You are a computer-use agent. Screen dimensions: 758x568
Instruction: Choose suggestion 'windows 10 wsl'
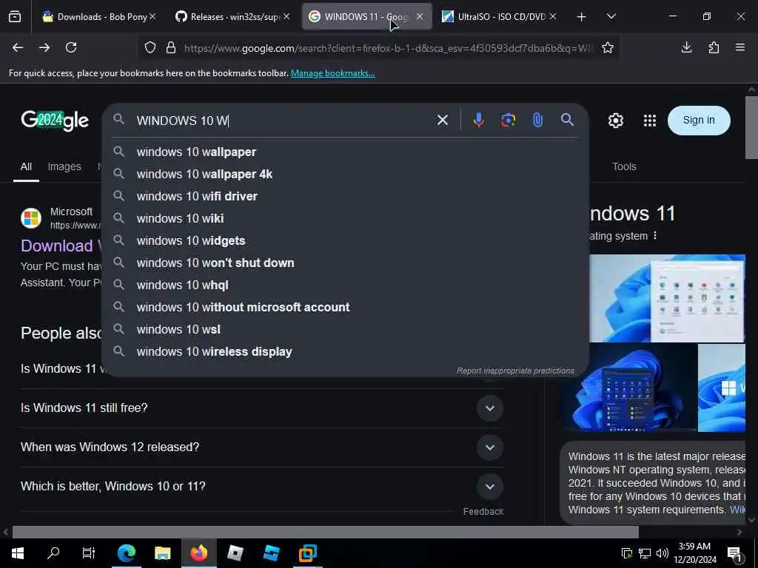pyautogui.click(x=346, y=330)
